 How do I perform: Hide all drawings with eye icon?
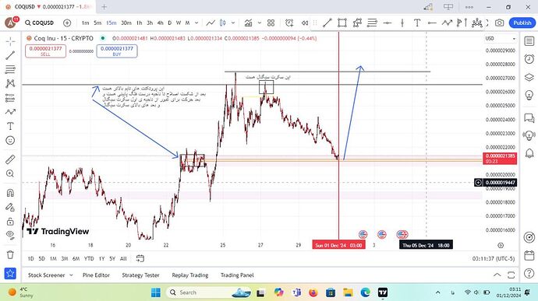[10, 235]
